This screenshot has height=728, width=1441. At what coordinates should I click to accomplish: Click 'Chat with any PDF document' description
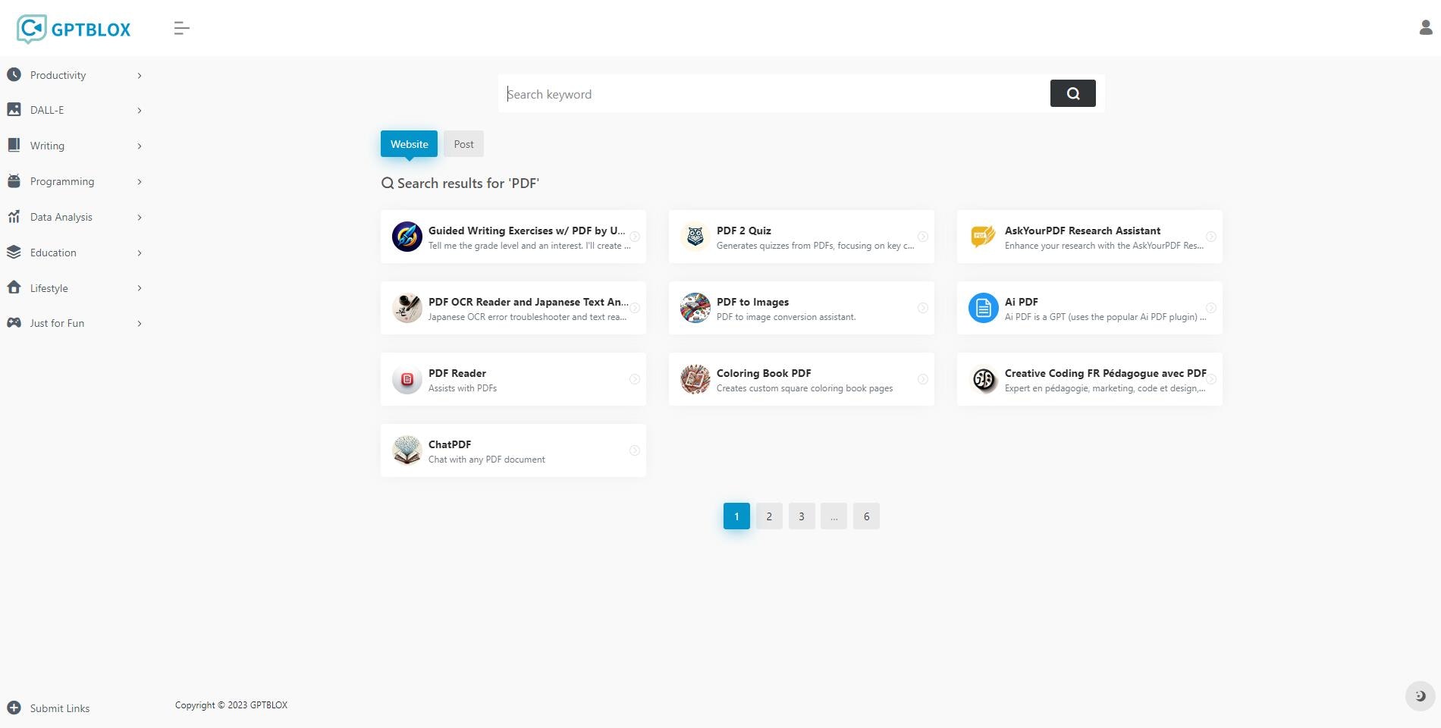click(487, 460)
